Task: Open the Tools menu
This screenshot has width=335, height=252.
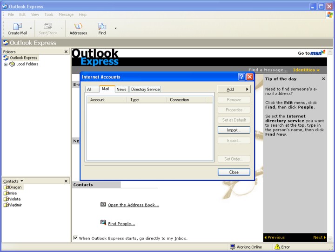Action: pos(49,14)
